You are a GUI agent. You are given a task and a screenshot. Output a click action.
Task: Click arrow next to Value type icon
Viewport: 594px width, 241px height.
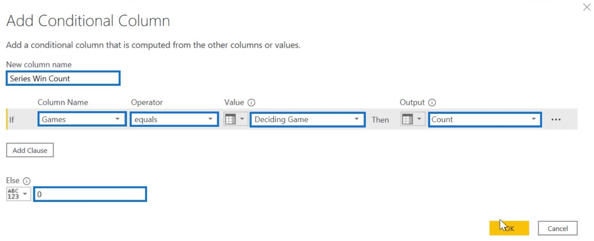click(x=242, y=119)
